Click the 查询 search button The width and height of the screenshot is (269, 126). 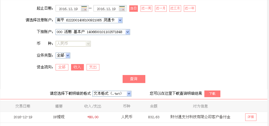coord(134,79)
